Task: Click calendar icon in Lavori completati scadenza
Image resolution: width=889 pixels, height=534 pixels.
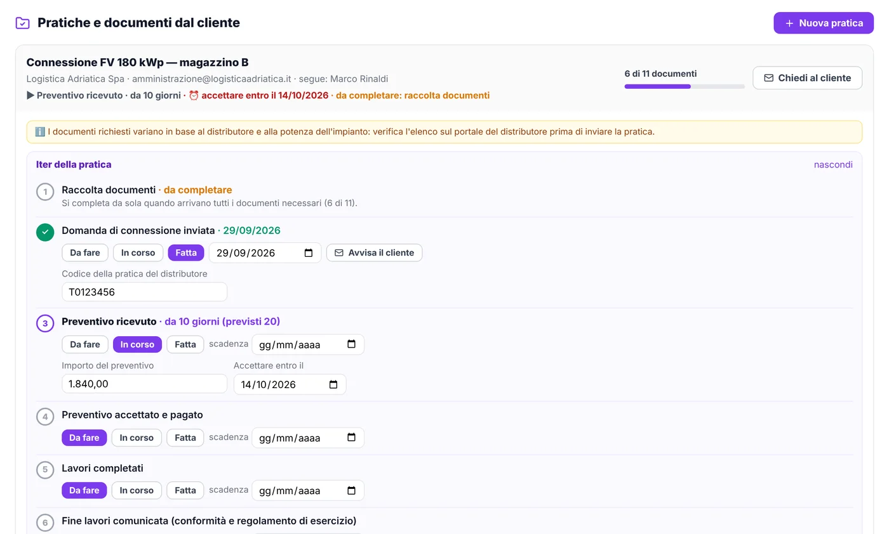Action: tap(352, 490)
